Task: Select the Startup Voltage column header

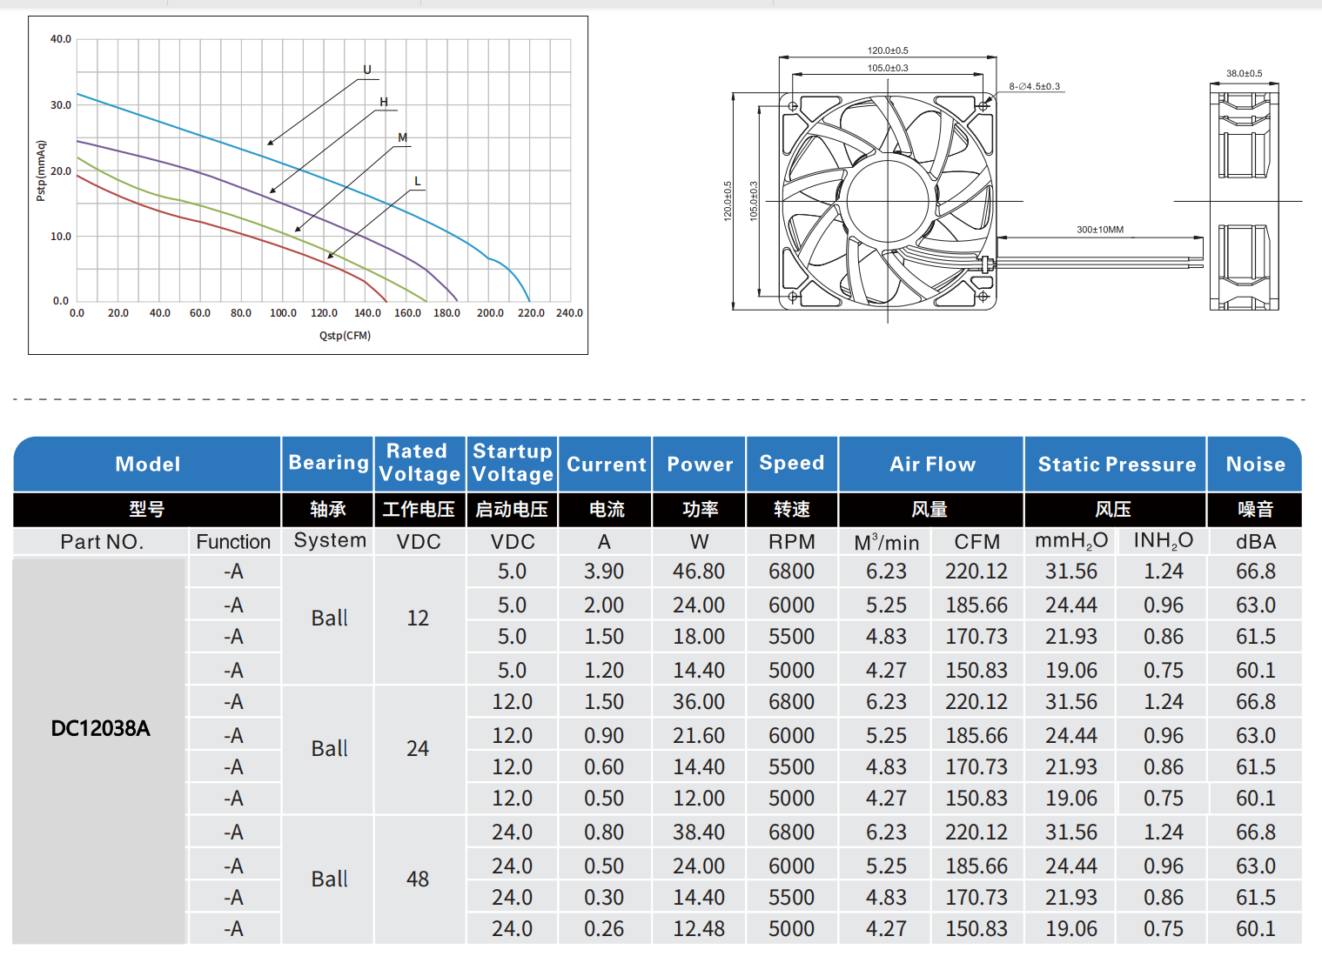Action: 513,463
